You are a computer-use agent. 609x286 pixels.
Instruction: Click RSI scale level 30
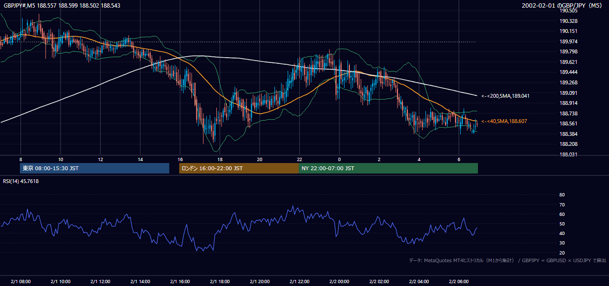coord(562,243)
